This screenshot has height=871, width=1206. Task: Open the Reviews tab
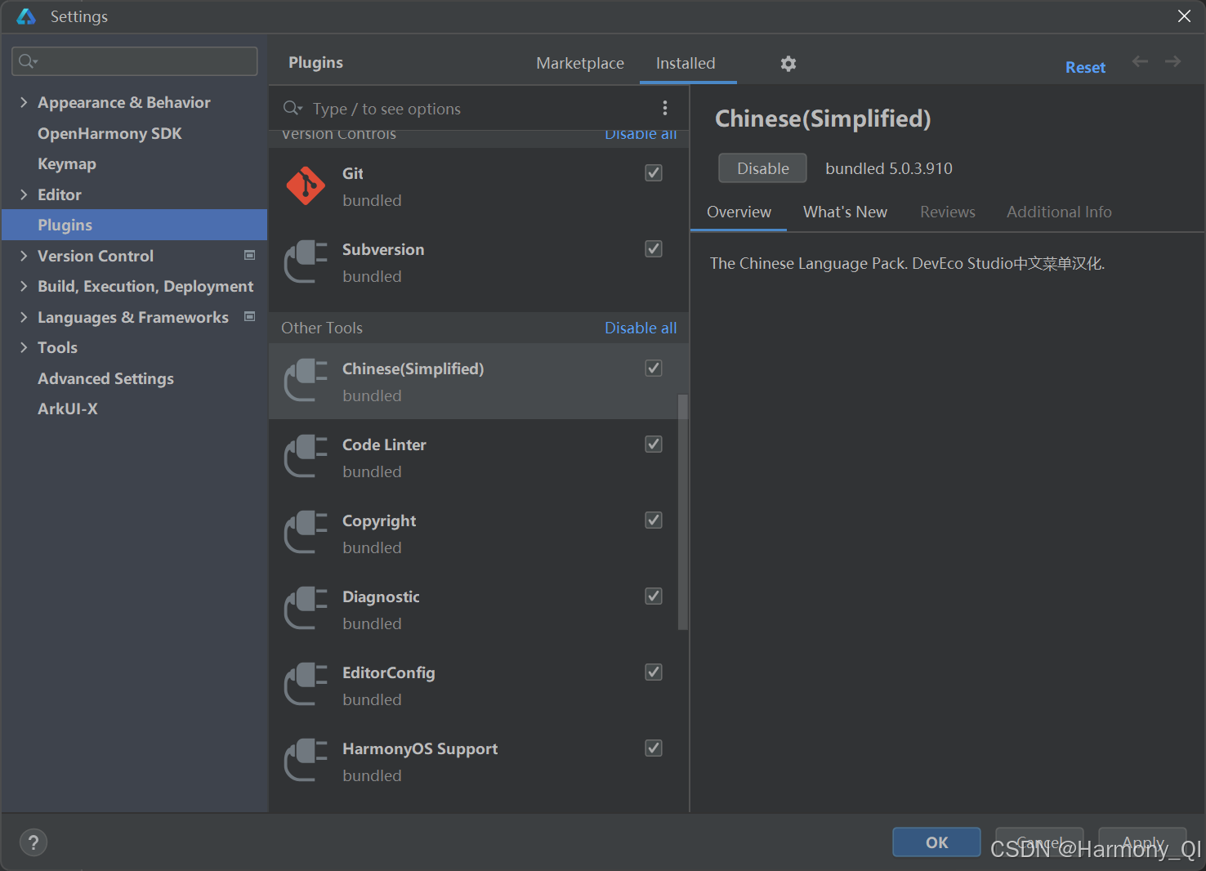click(948, 212)
